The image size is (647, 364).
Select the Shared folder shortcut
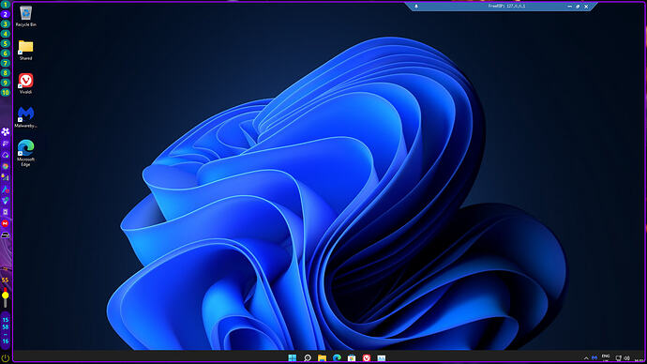(25, 50)
